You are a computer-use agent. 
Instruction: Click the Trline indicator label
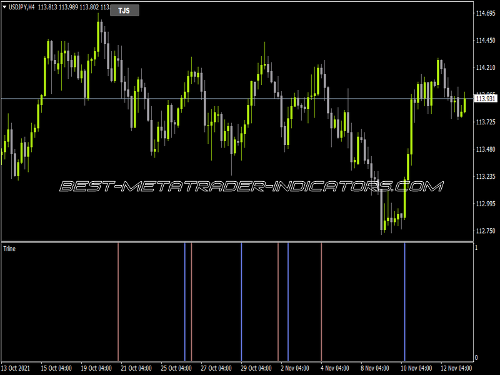click(x=9, y=249)
